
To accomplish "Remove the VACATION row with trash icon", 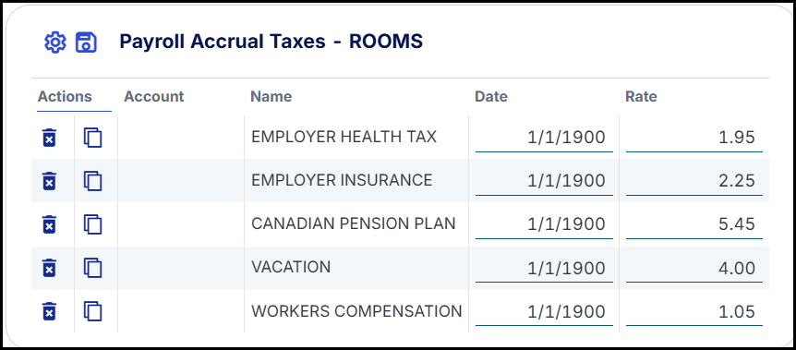I will pyautogui.click(x=49, y=268).
